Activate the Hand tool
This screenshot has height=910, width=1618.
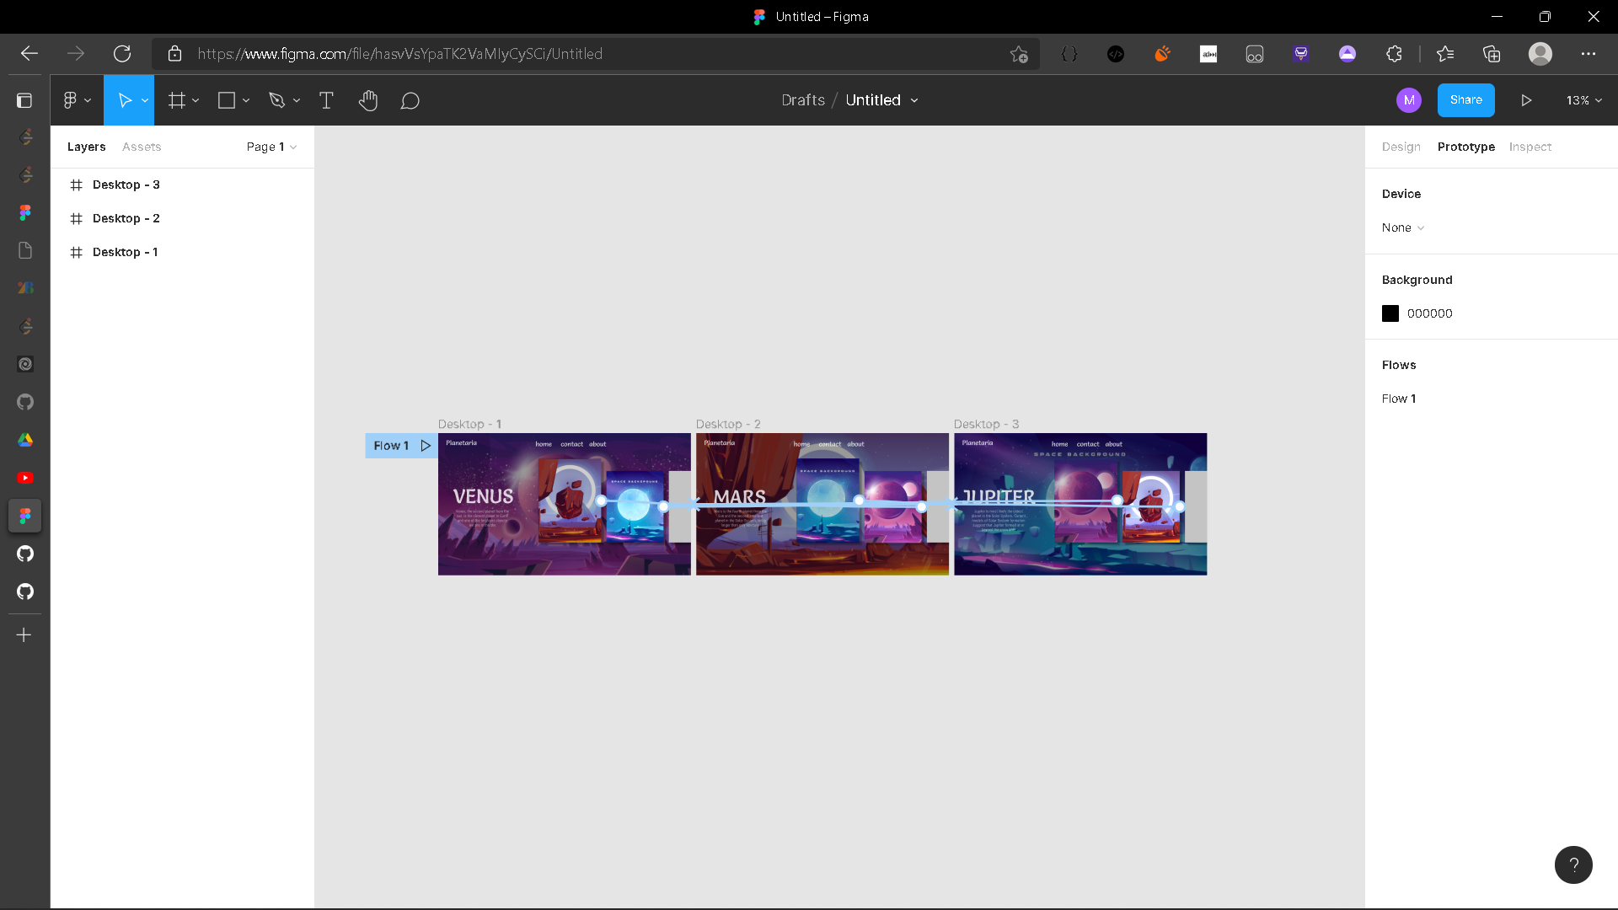tap(368, 99)
